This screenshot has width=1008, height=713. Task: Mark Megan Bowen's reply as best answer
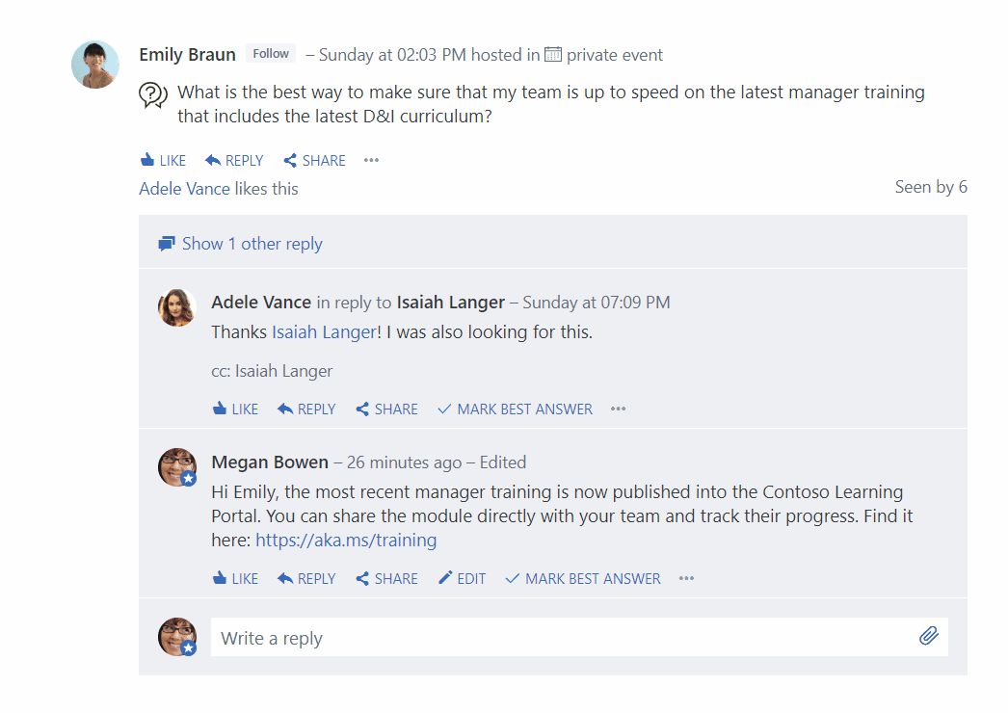582,578
